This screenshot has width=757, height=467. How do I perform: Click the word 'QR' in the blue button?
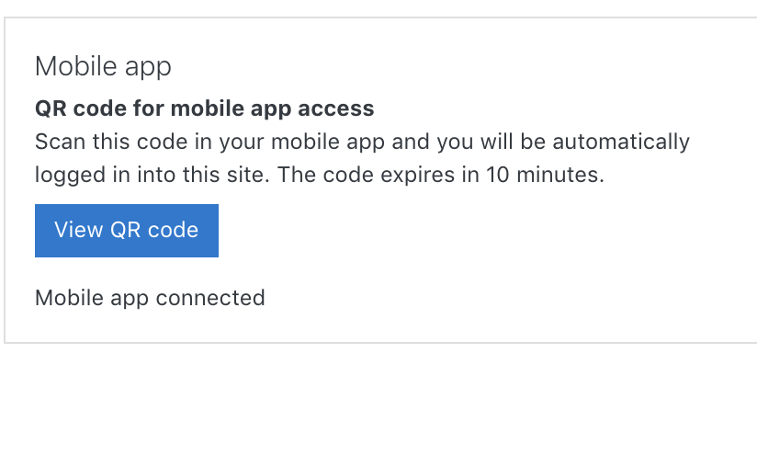click(125, 230)
